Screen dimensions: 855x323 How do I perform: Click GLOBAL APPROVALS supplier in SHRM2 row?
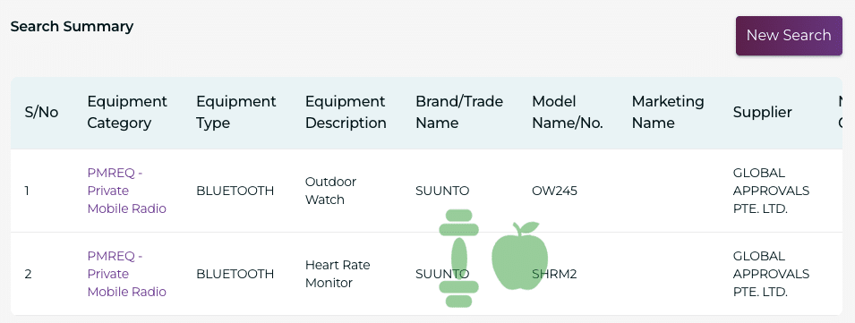pos(771,274)
